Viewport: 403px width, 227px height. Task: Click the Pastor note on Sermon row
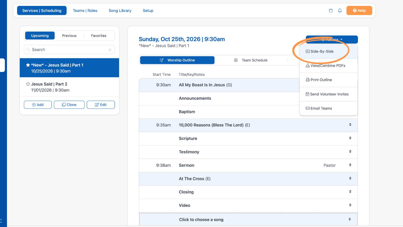point(329,165)
